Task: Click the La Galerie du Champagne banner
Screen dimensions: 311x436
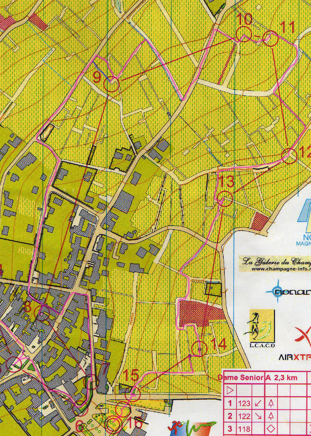Action: [x=276, y=261]
